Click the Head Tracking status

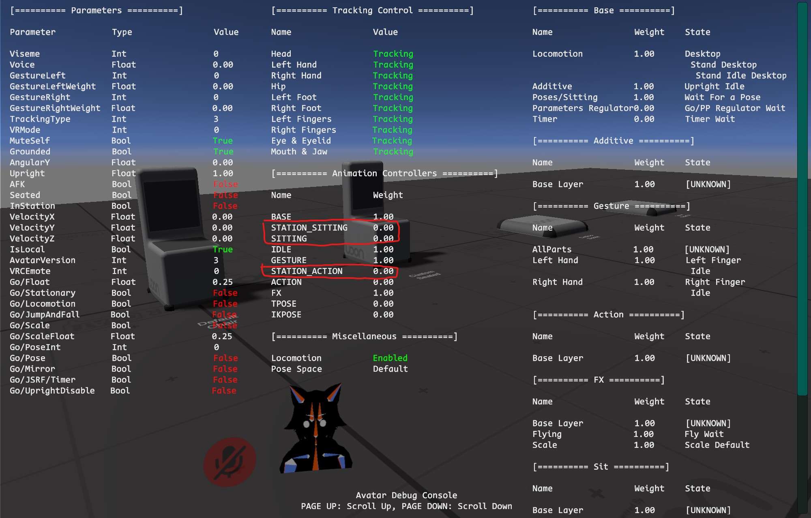point(393,54)
